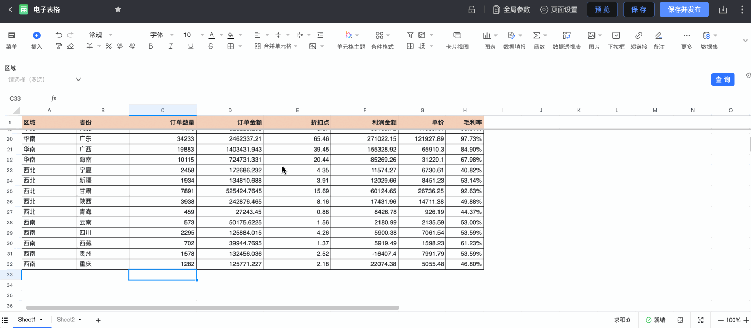Select the format painter tool
The height and width of the screenshot is (328, 751).
tap(59, 46)
